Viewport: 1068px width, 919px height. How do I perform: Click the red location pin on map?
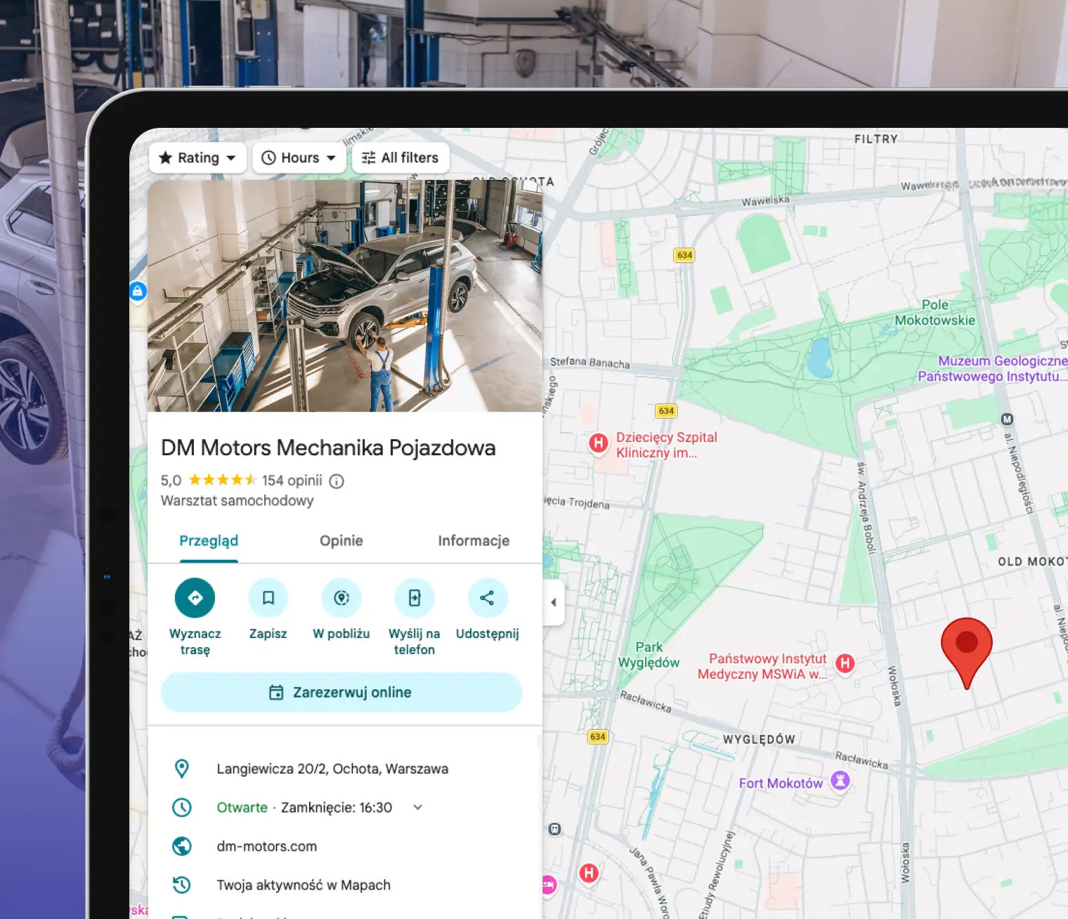point(967,653)
